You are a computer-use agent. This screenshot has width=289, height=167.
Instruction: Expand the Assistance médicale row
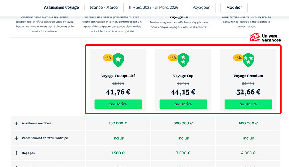tap(16, 123)
